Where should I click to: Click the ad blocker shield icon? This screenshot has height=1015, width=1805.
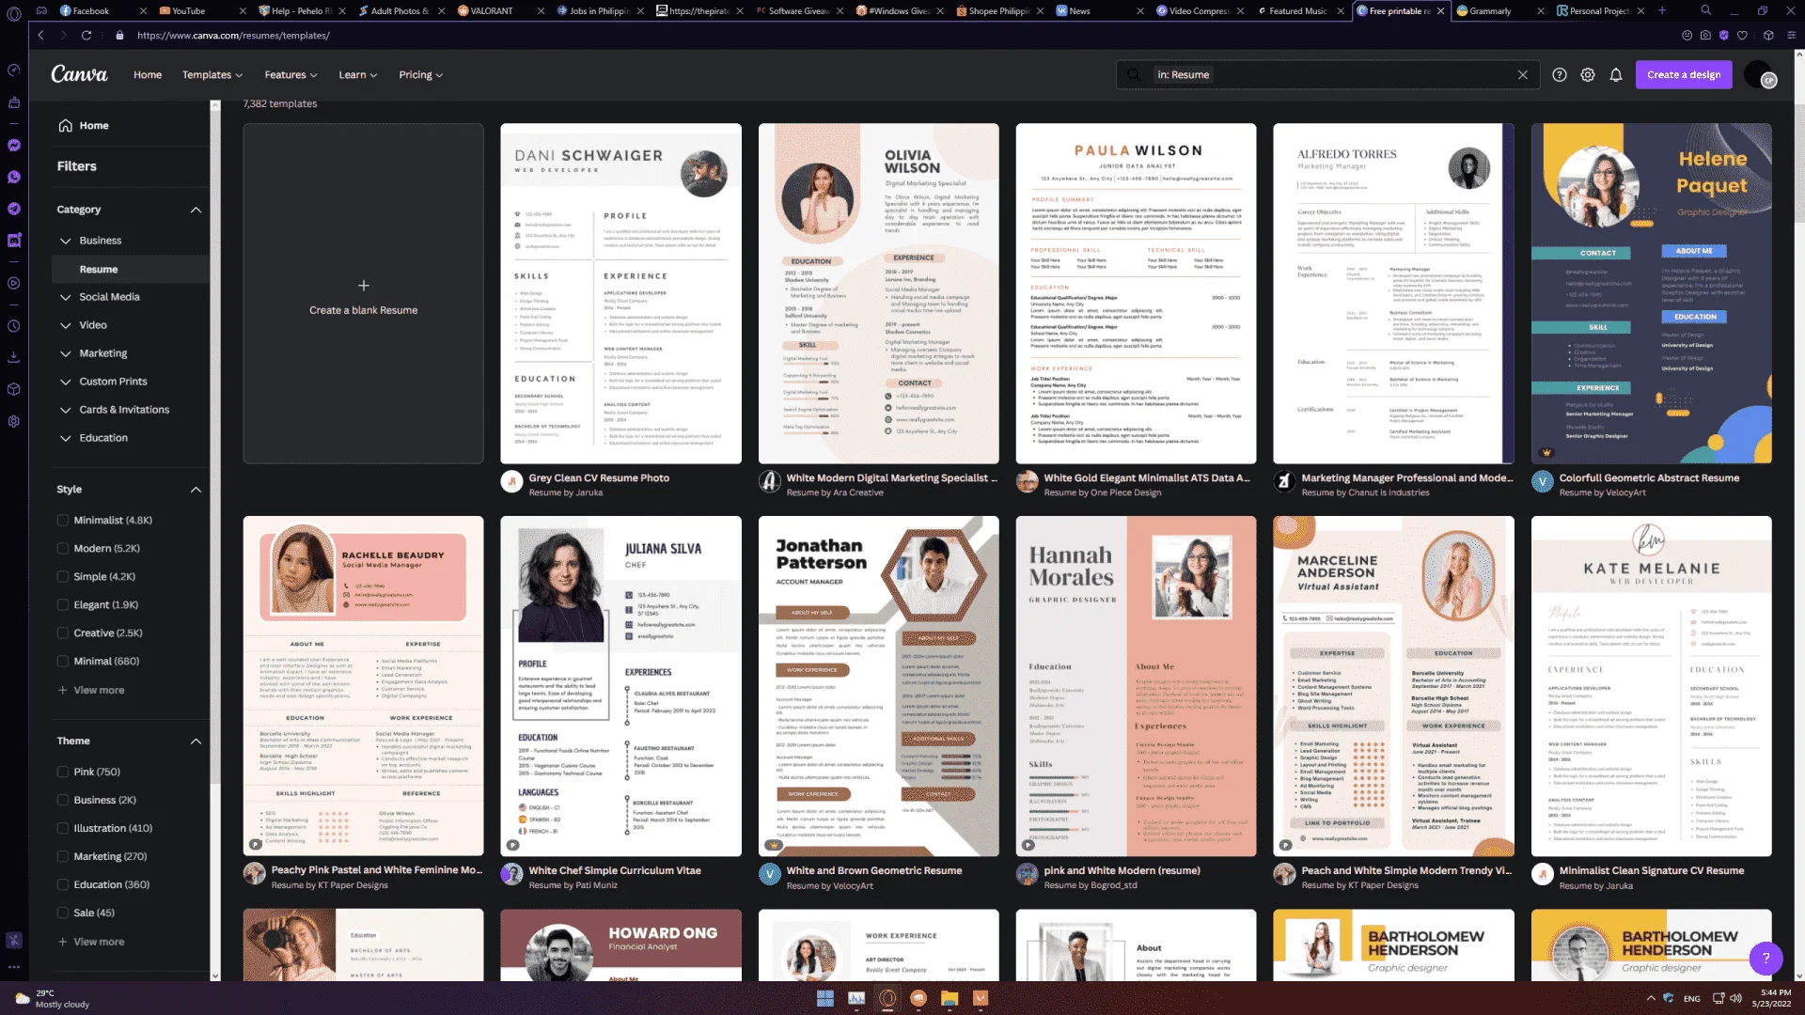[1723, 35]
